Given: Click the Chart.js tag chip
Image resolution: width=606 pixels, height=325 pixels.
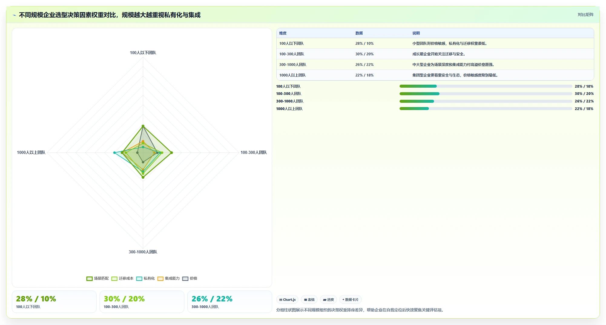Looking at the screenshot, I should click(x=288, y=300).
